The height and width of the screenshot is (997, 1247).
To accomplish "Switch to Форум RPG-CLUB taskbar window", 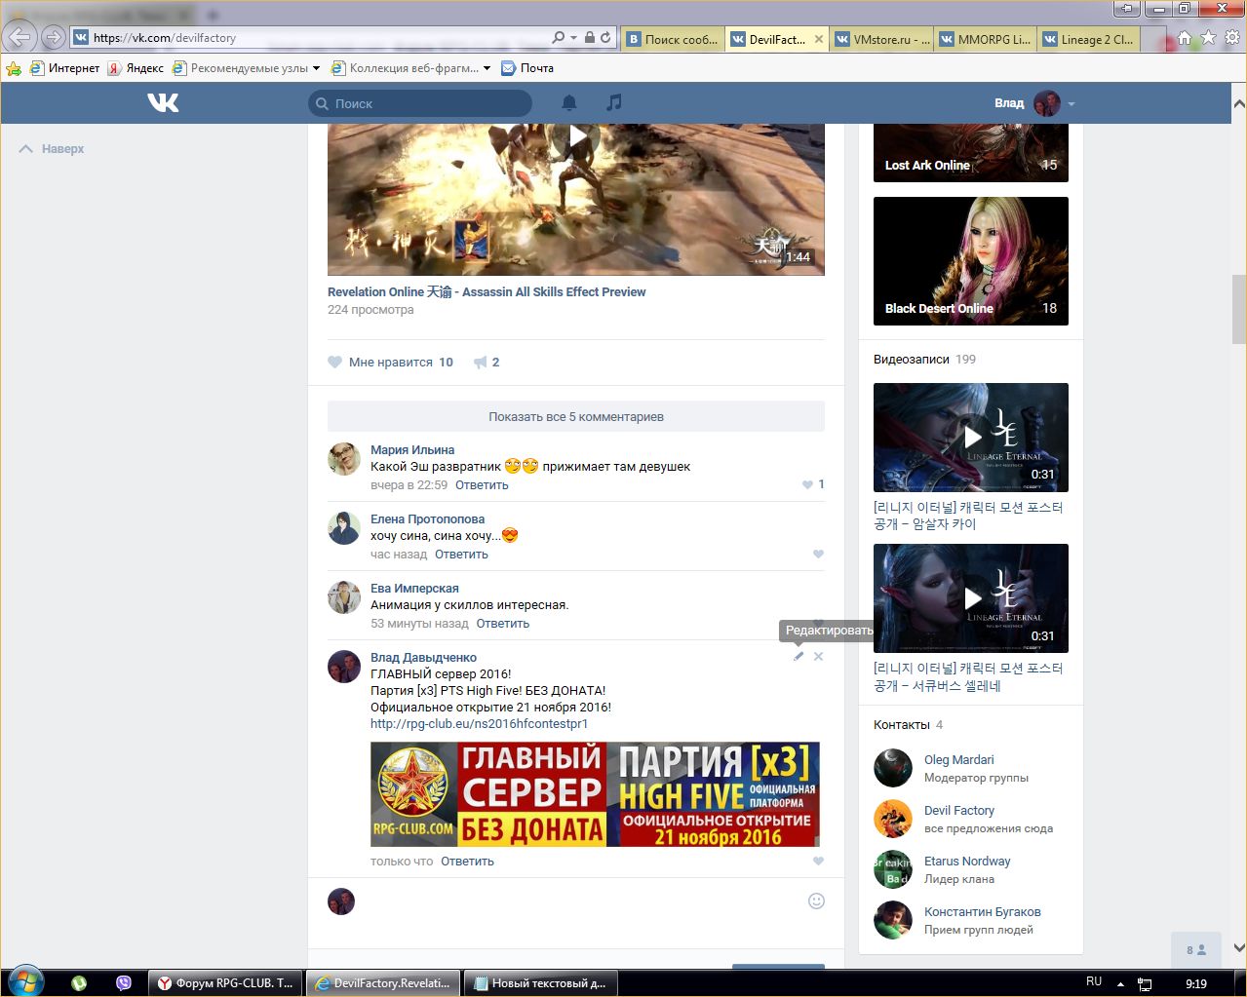I will click(225, 983).
